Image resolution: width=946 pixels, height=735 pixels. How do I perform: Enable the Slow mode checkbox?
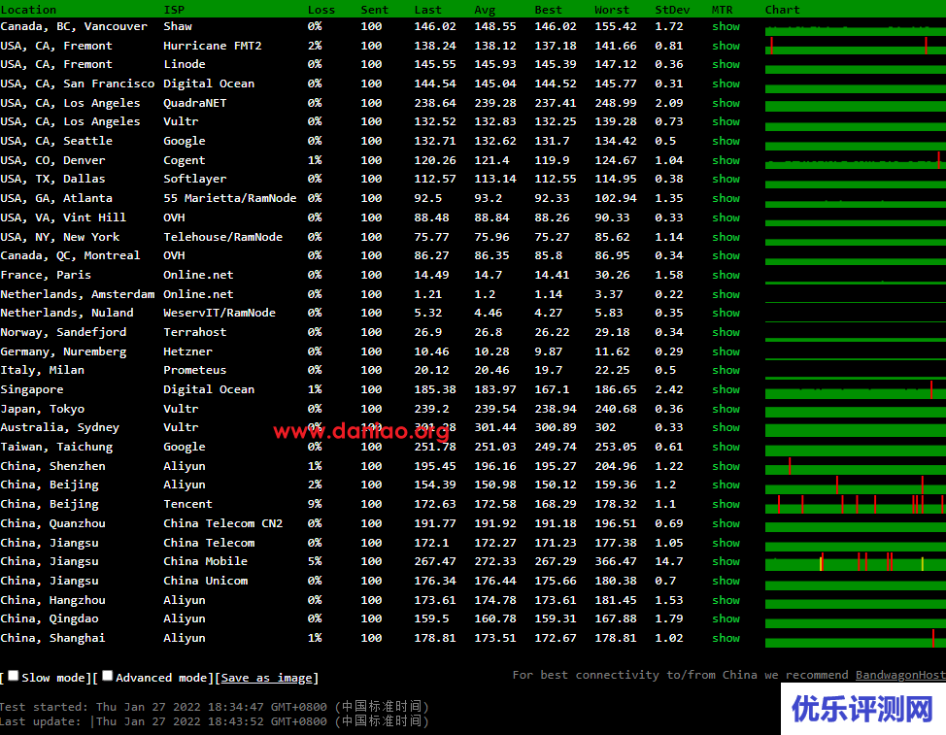(14, 676)
